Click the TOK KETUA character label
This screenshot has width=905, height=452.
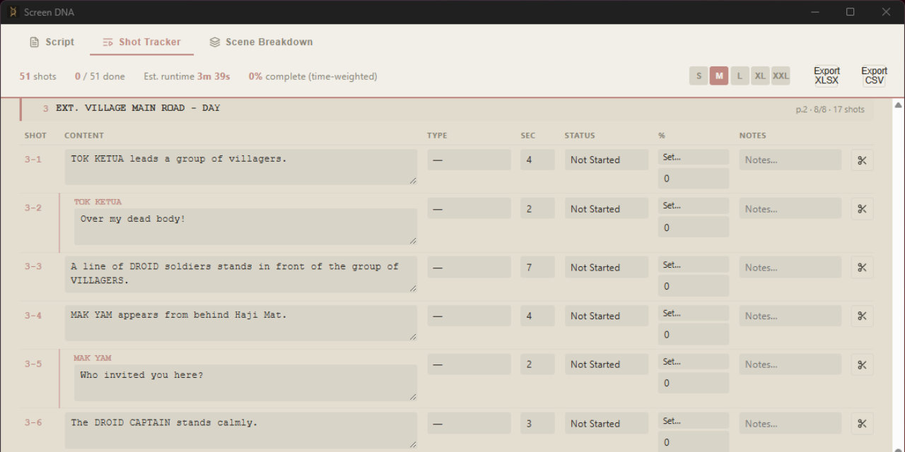coord(98,202)
